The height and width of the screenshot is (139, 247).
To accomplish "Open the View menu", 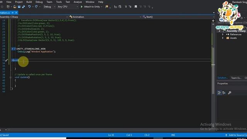I will [x=9, y=2].
